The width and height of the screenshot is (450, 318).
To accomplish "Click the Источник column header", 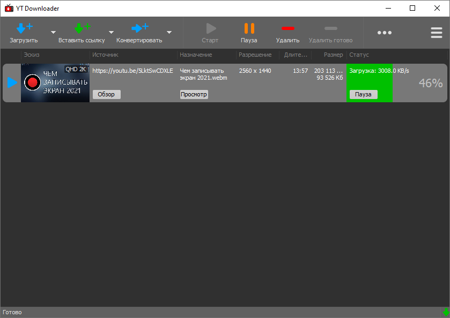I will pos(105,55).
